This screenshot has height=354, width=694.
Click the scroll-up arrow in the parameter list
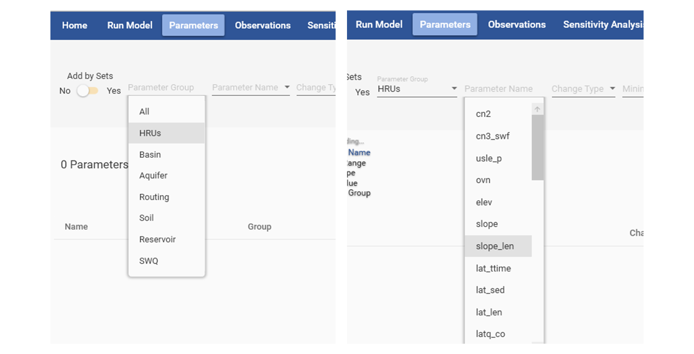[x=537, y=108]
